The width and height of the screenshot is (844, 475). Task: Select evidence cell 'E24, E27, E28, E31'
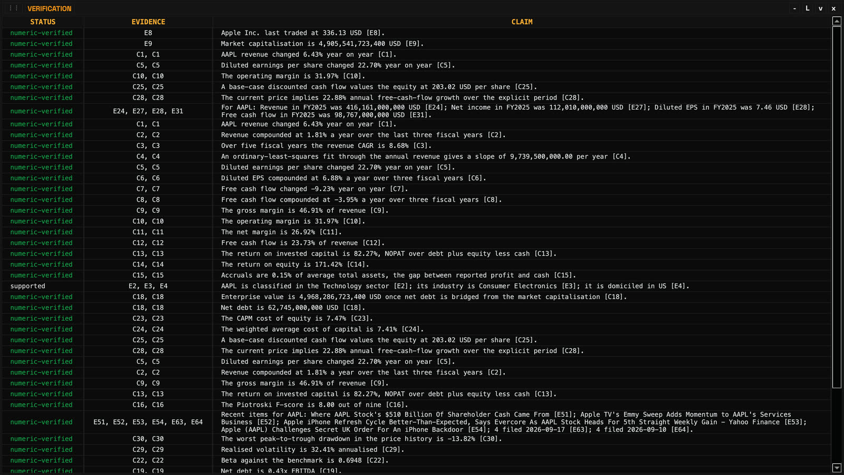(x=148, y=111)
